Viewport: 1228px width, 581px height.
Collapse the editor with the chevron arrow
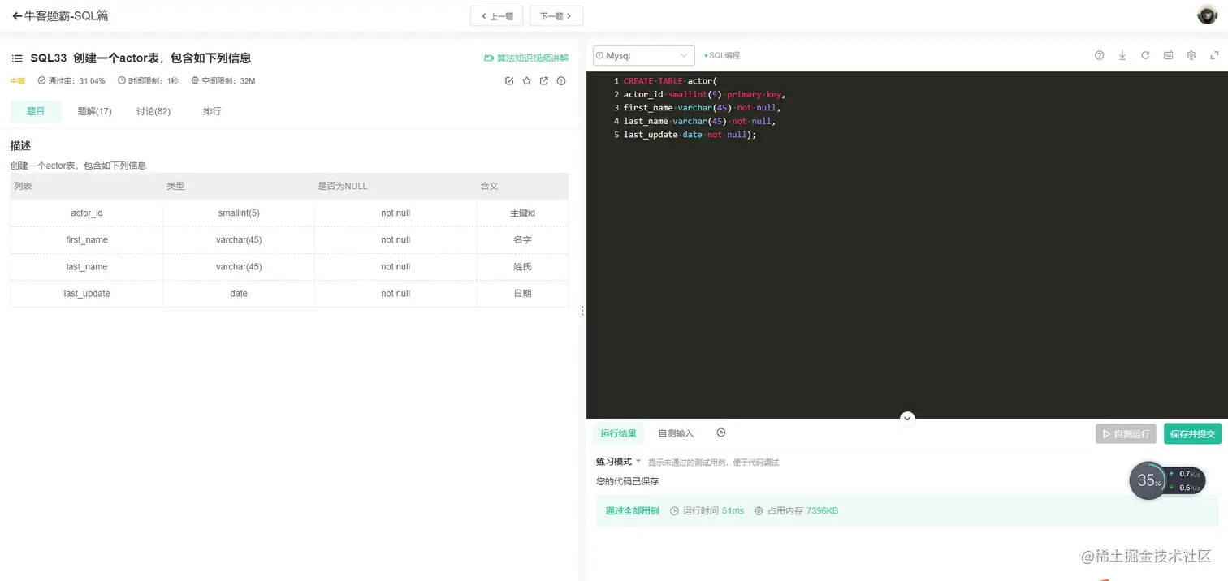[906, 418]
